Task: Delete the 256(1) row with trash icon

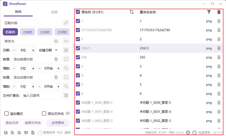Action: tap(219, 48)
